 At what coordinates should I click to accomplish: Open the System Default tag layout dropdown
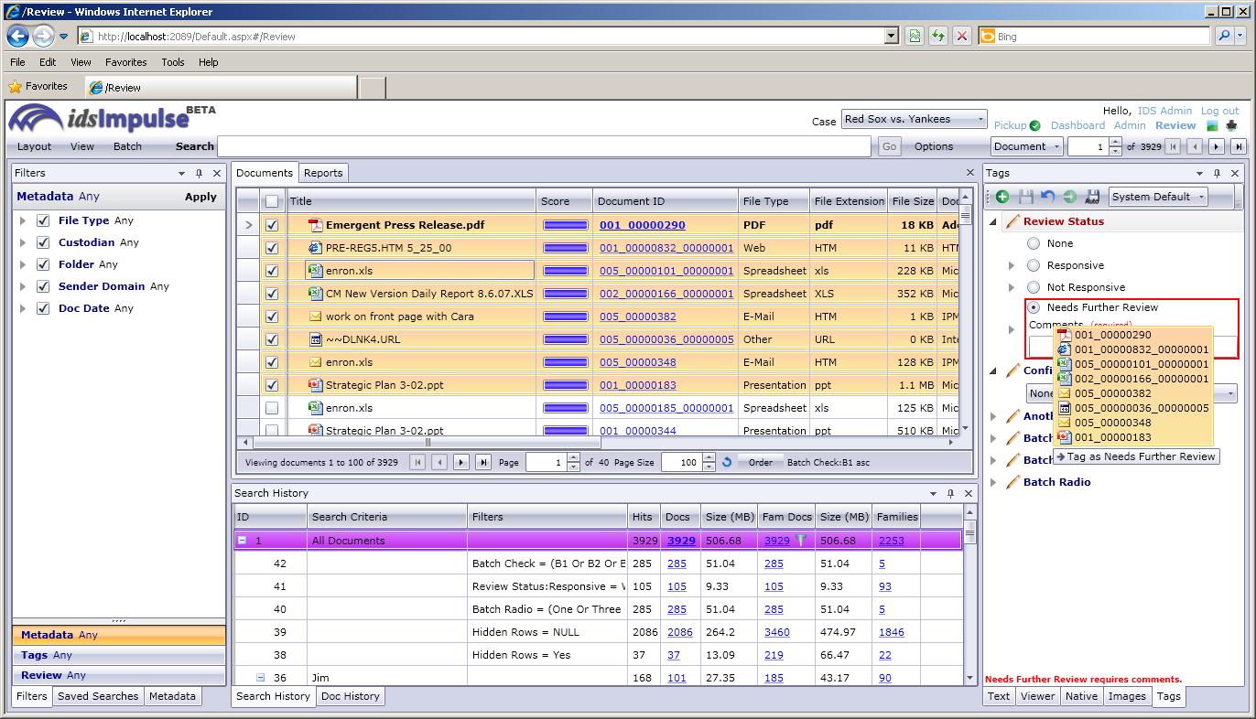point(1158,197)
